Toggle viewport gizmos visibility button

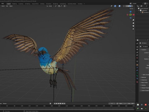[115, 6]
